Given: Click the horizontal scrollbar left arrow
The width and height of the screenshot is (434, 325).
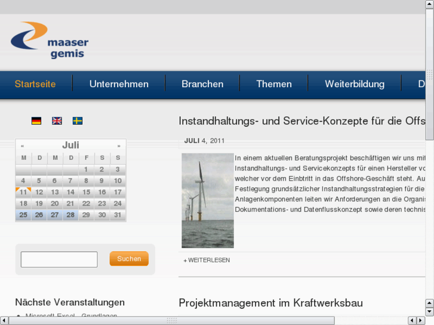Looking at the screenshot, I should [x=4, y=321].
